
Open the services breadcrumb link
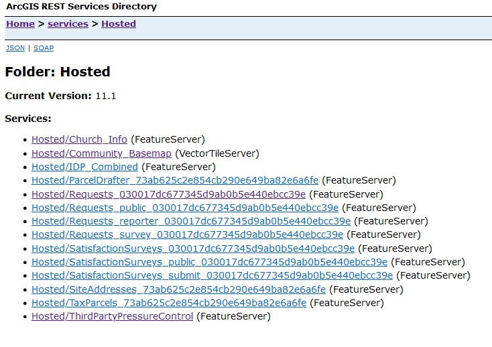[68, 24]
